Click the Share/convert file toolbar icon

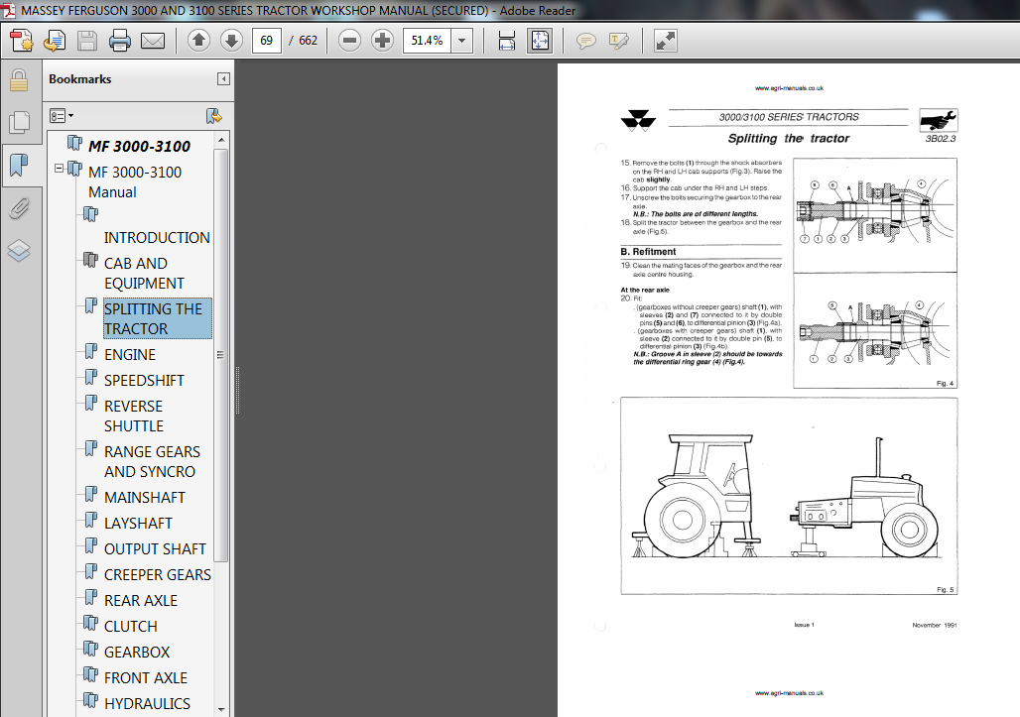click(x=54, y=41)
